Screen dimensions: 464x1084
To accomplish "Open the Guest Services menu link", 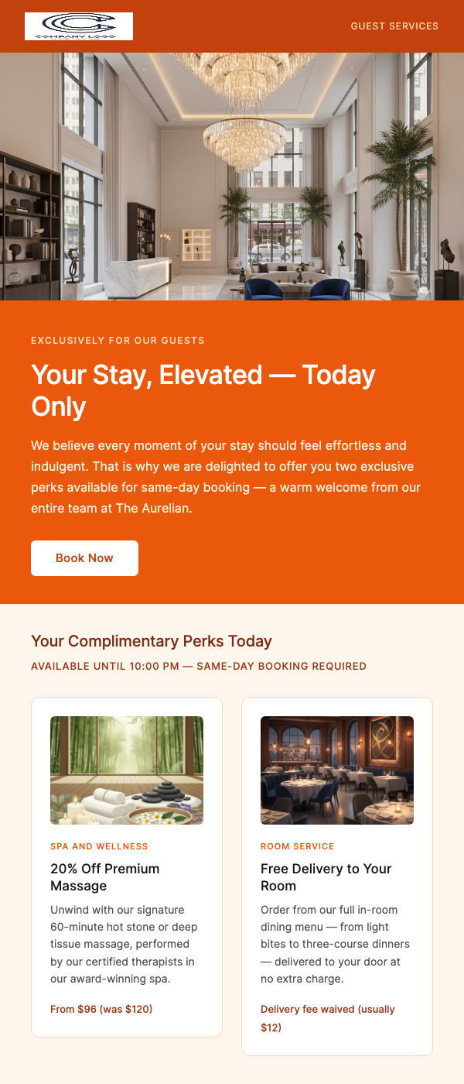I will [x=394, y=26].
